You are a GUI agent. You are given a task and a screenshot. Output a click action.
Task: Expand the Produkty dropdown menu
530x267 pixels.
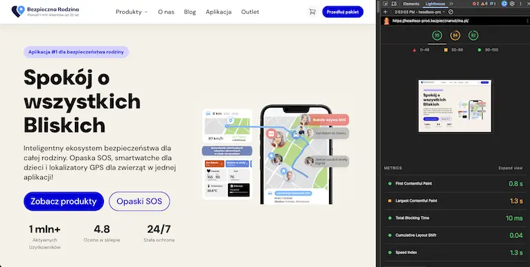[132, 12]
